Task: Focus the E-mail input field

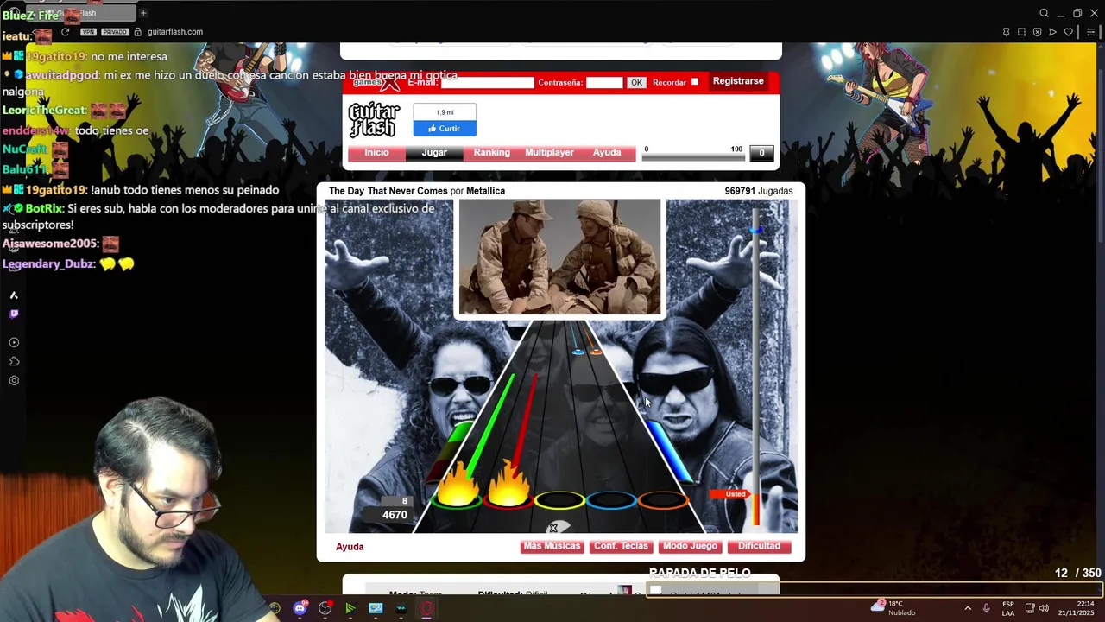Action: 488,82
